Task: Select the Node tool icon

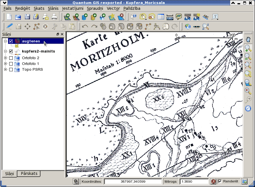Action: [x=36, y=27]
